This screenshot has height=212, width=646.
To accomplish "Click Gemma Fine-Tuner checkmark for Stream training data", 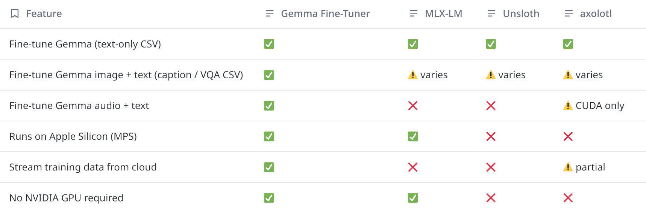I will (x=269, y=167).
